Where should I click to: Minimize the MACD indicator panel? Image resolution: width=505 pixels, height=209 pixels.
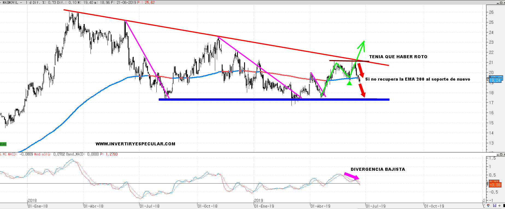497,154
